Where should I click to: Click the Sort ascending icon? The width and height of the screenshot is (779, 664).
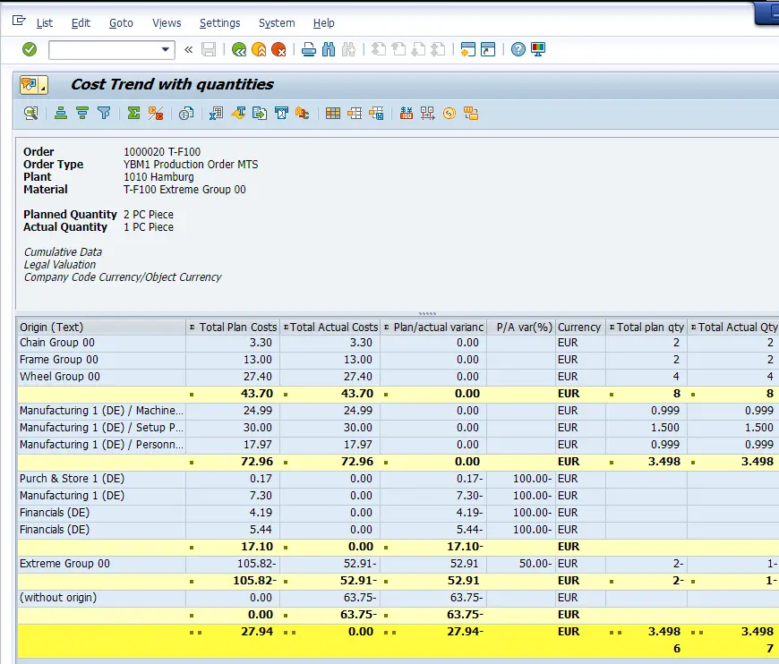[x=61, y=113]
